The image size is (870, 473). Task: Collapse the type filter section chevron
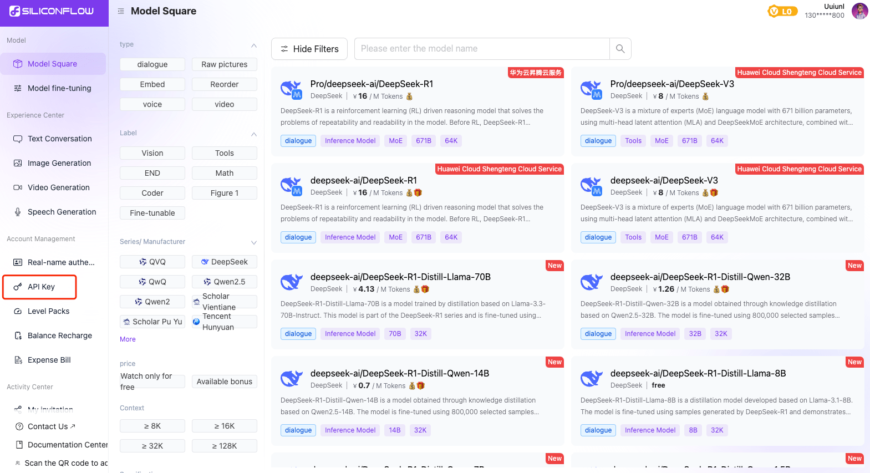tap(254, 45)
